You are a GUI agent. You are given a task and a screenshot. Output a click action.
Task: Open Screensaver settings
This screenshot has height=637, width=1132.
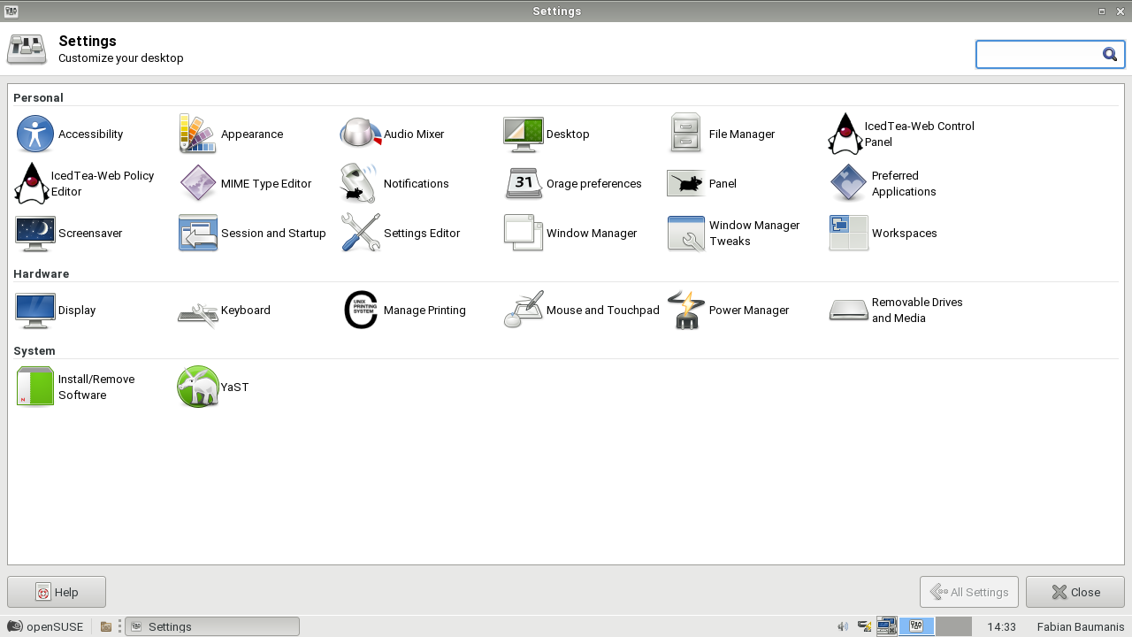pyautogui.click(x=35, y=234)
